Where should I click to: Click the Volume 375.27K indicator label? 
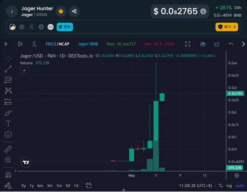tap(35, 63)
